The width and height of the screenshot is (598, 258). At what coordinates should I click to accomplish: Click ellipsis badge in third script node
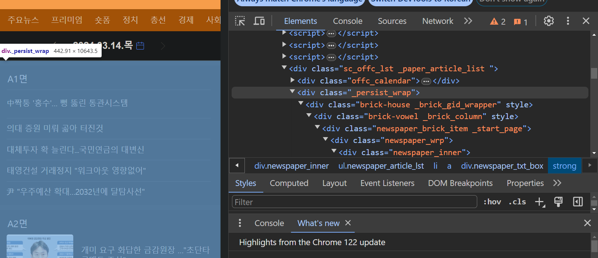pos(331,57)
